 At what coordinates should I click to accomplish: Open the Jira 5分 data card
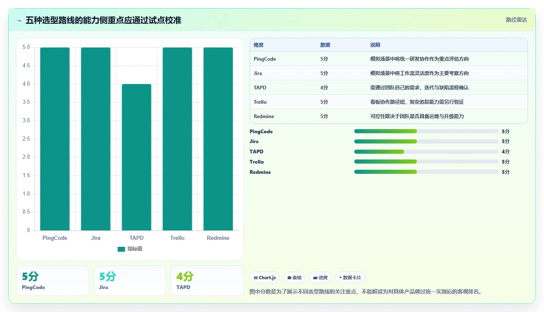pos(130,280)
